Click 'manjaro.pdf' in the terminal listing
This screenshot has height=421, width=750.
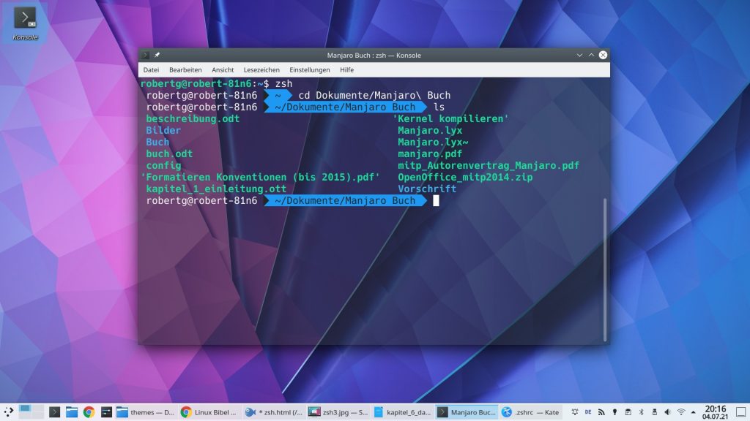430,153
